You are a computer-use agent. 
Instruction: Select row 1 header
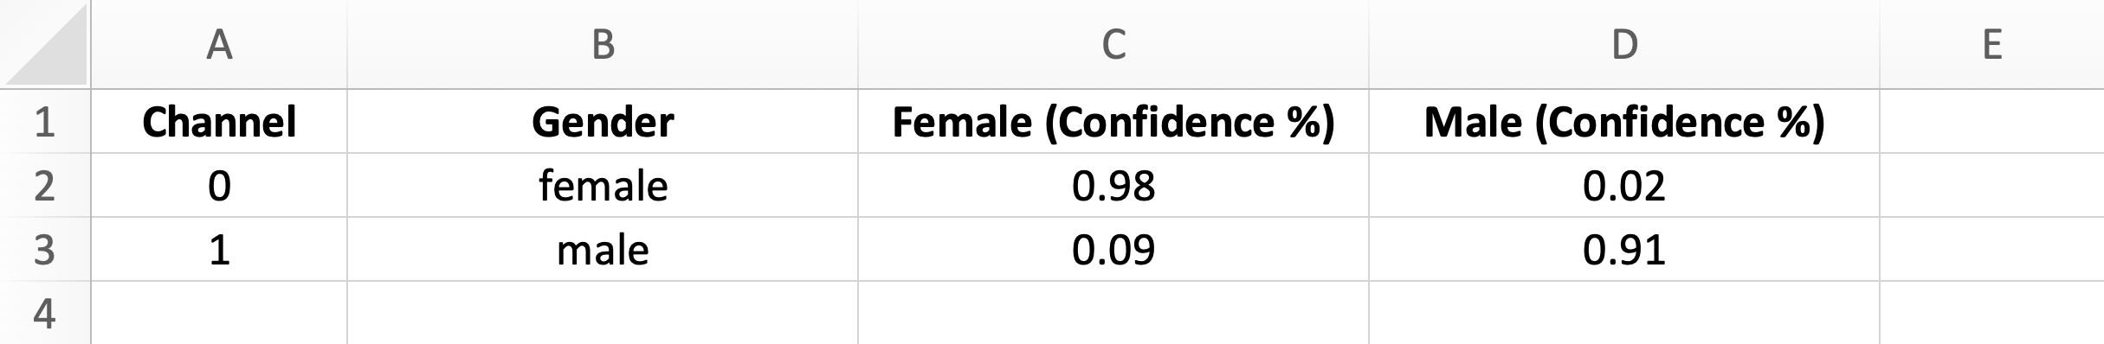[x=45, y=122]
